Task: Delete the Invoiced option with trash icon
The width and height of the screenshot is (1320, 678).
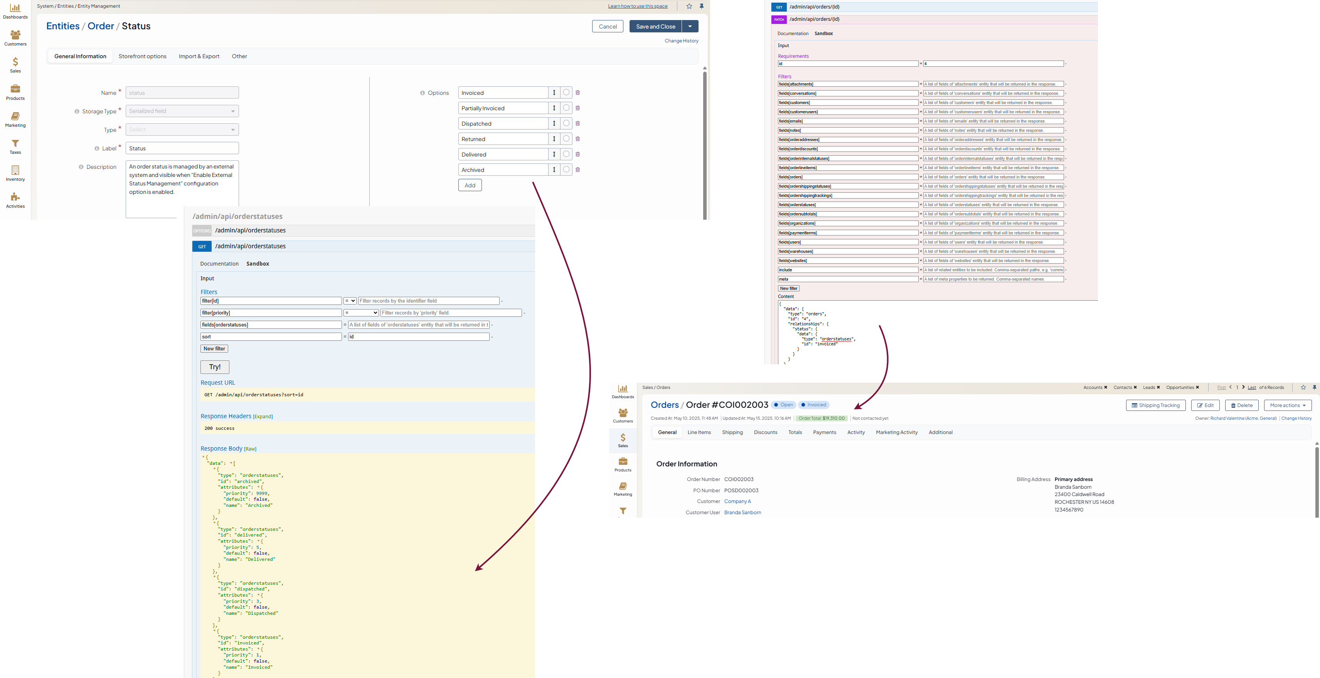Action: pos(577,93)
